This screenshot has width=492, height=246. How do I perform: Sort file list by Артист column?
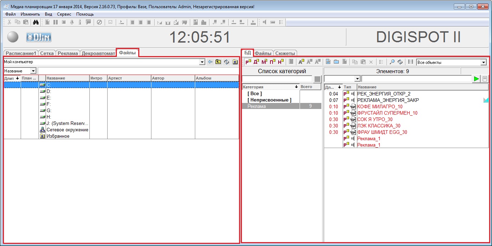(x=129, y=78)
